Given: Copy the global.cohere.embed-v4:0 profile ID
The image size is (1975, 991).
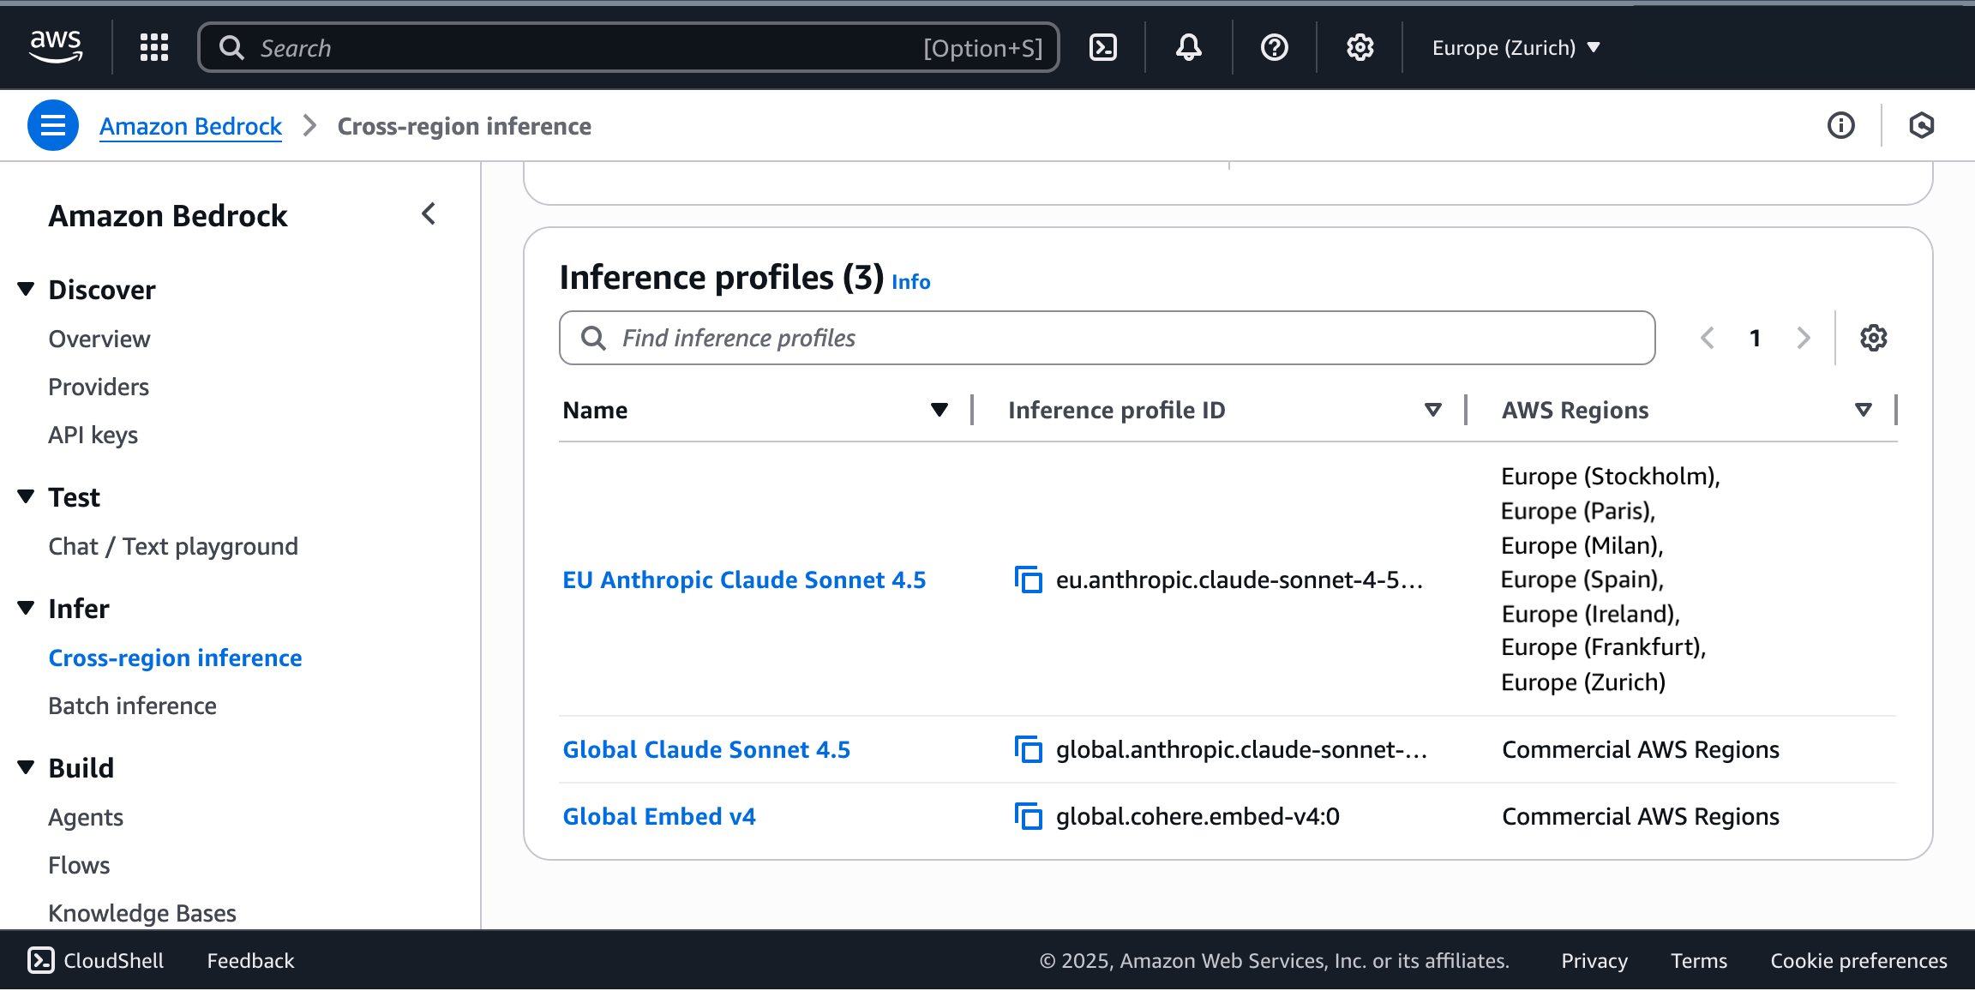Looking at the screenshot, I should [1028, 816].
